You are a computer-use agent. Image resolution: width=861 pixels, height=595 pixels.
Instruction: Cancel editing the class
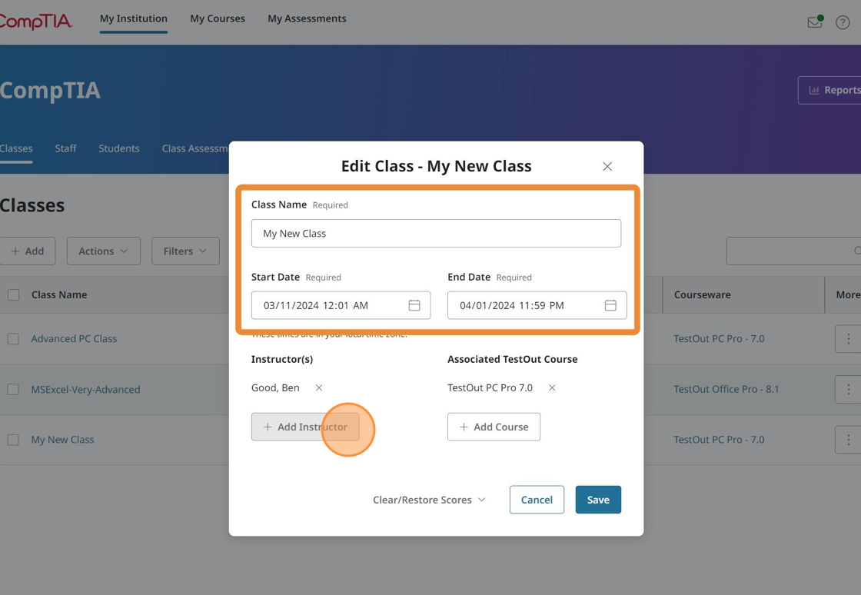click(537, 500)
